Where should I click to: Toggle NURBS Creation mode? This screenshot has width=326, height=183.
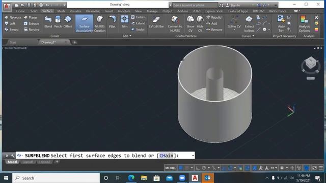click(x=100, y=24)
